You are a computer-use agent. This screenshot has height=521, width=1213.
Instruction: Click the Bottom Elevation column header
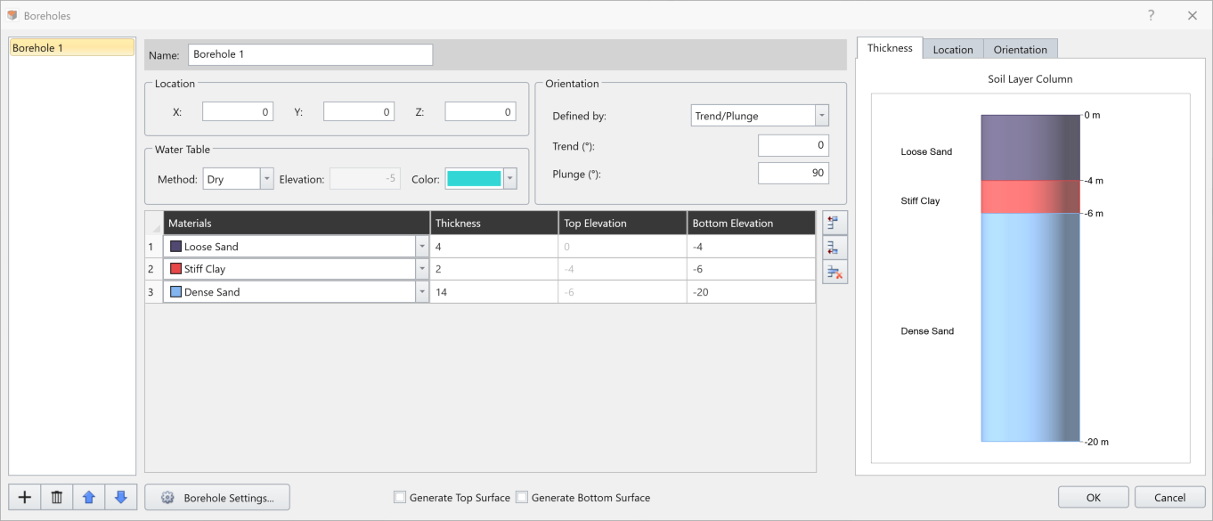[x=751, y=223]
